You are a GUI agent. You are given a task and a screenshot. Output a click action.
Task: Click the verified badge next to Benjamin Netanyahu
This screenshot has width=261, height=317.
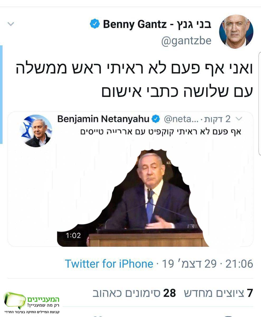[x=156, y=119]
